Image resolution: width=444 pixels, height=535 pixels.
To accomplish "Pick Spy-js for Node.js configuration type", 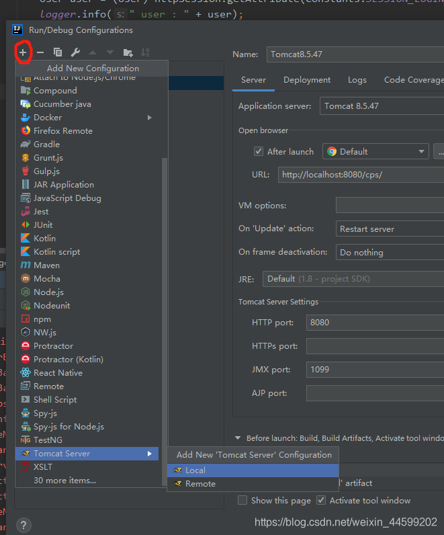I will click(87, 427).
